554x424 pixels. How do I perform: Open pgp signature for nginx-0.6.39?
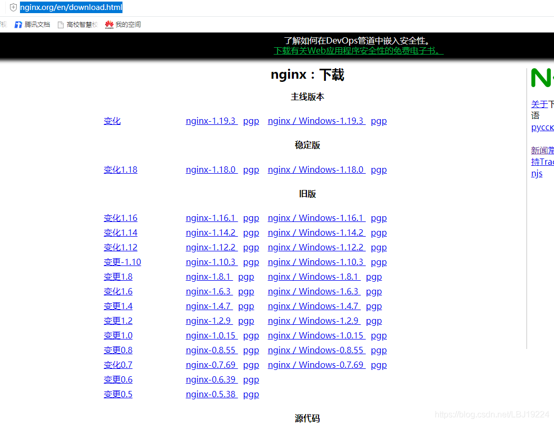(251, 379)
